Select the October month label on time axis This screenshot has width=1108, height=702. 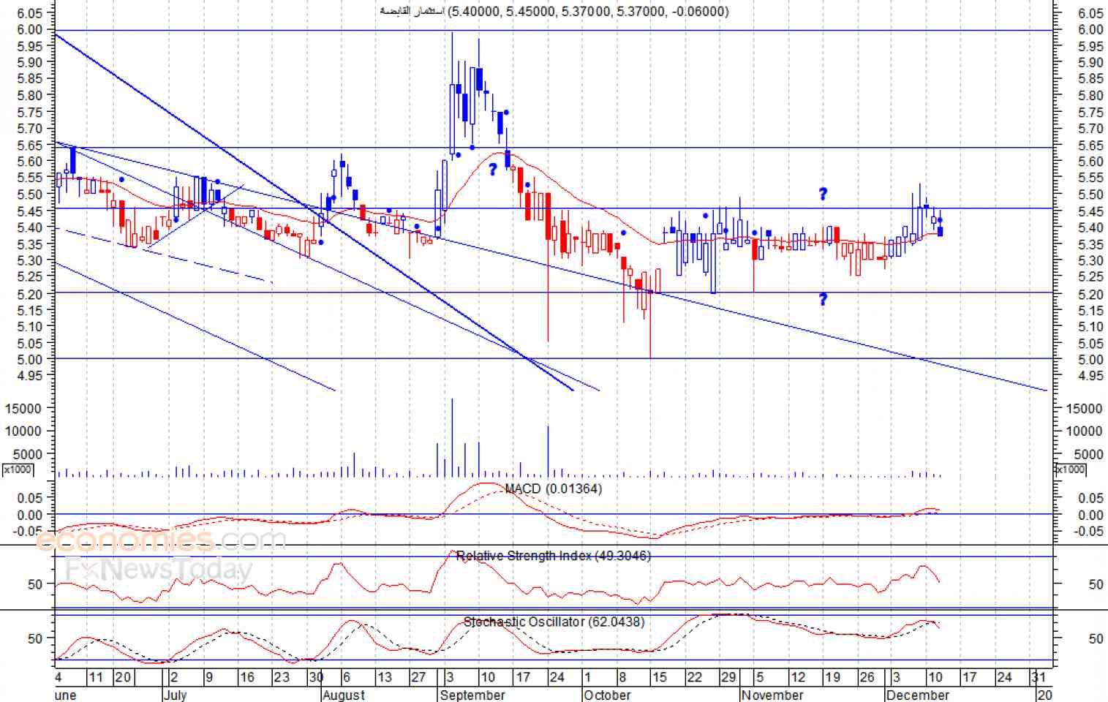[607, 695]
